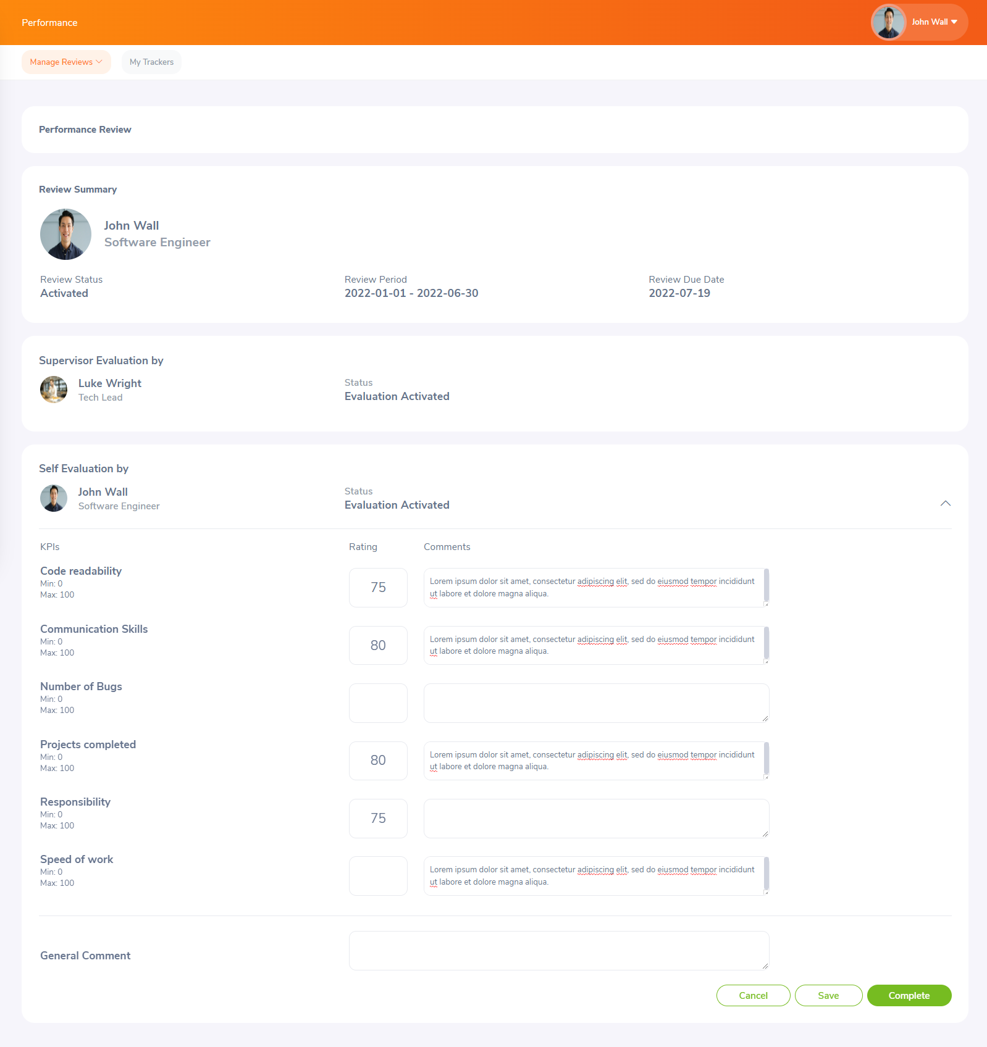Edit Projects completed rating field
This screenshot has width=987, height=1047.
tap(378, 761)
